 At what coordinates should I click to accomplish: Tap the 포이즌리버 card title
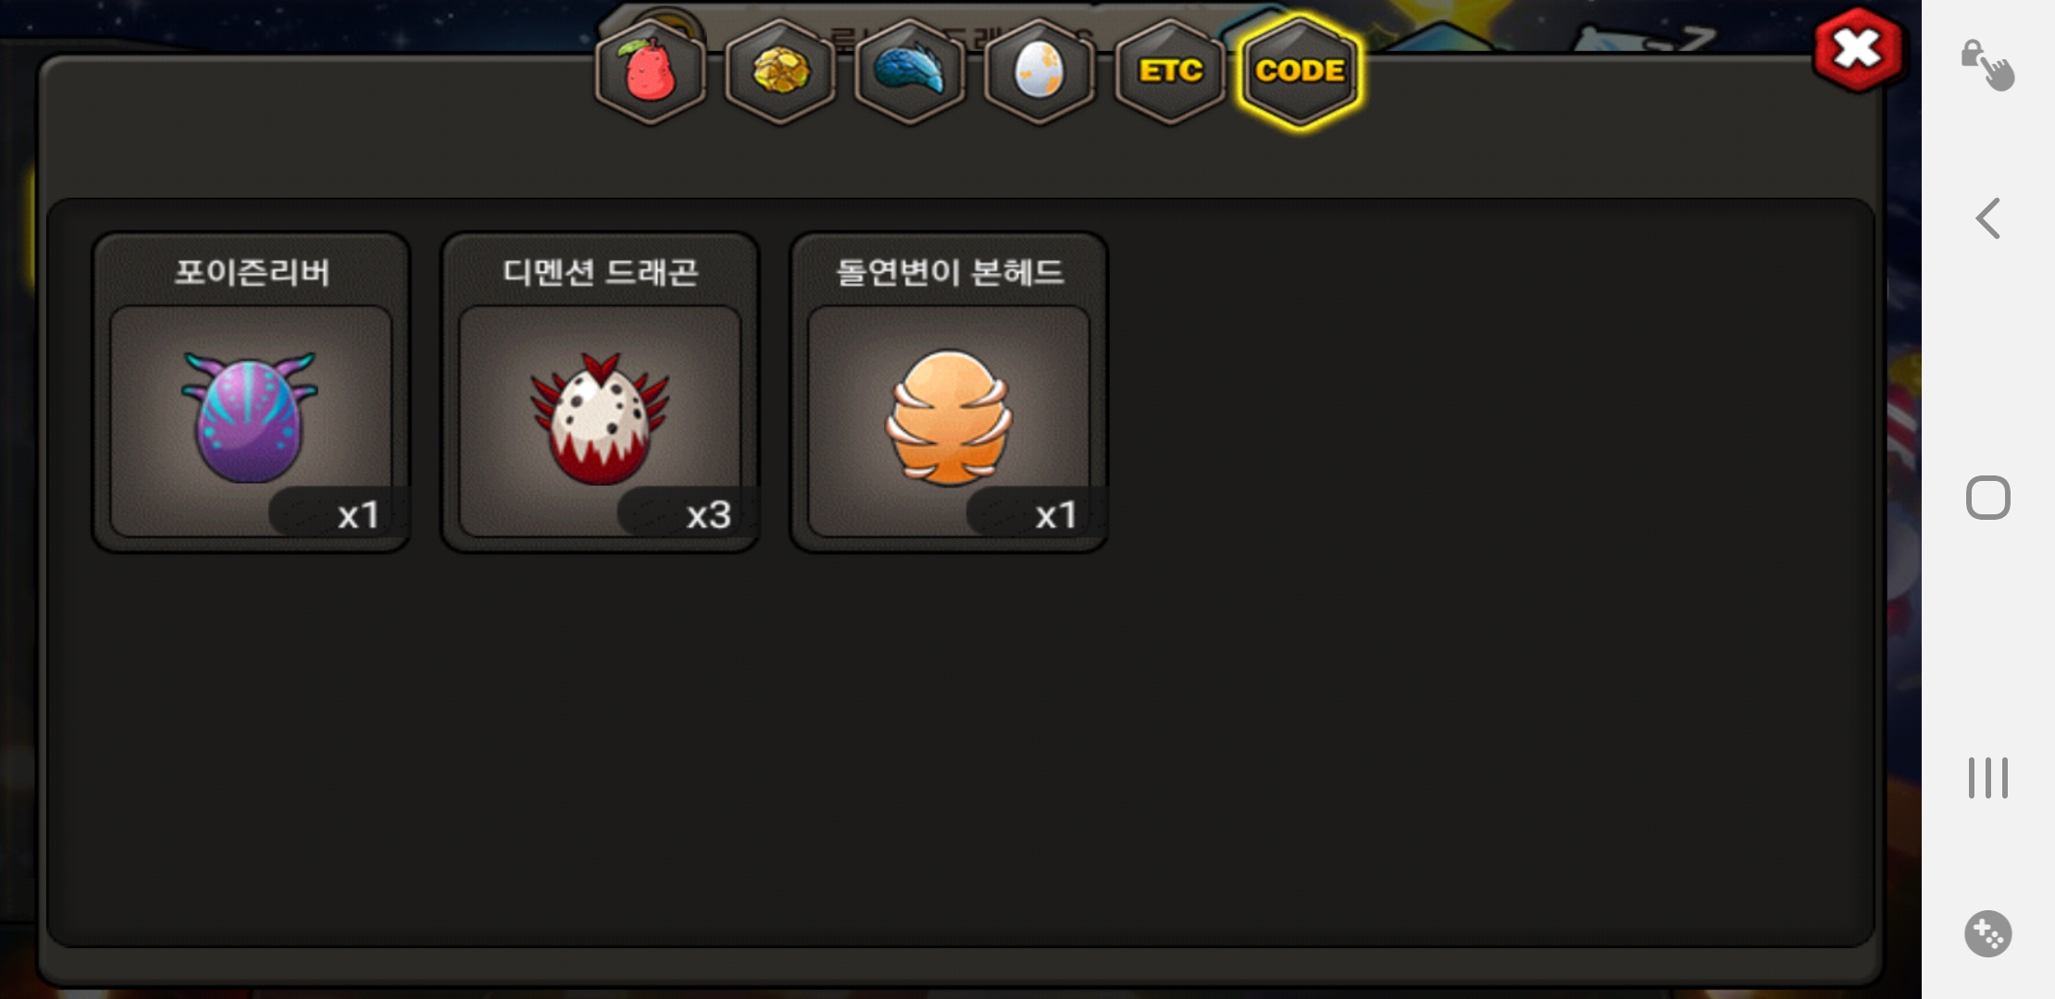[x=252, y=272]
